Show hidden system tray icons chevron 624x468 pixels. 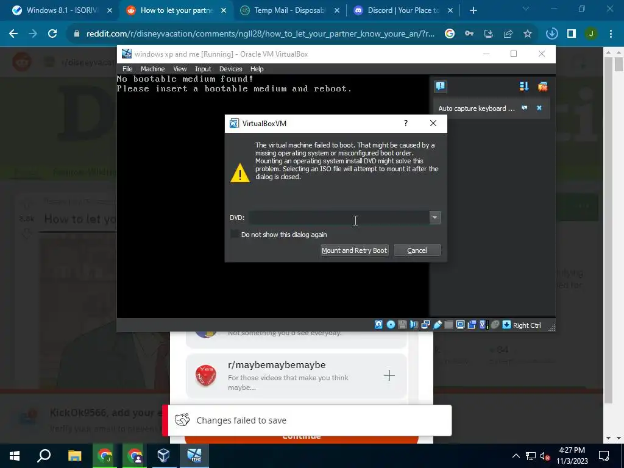[516, 456]
